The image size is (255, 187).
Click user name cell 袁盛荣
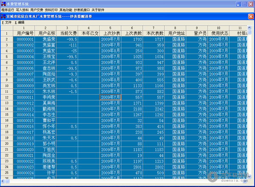point(45,39)
